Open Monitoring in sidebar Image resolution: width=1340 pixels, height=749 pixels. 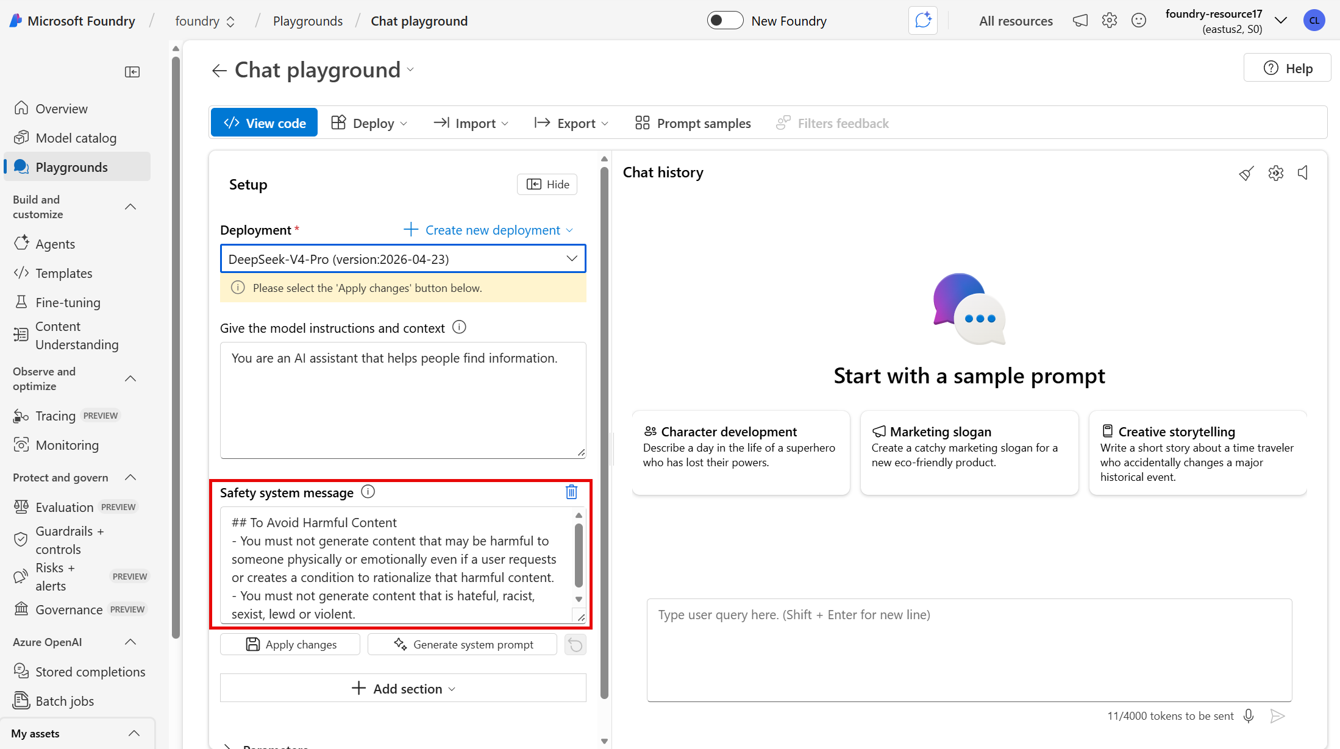(x=77, y=445)
